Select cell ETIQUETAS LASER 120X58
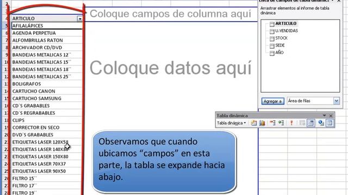The height and width of the screenshot is (195, 348). click(x=47, y=142)
